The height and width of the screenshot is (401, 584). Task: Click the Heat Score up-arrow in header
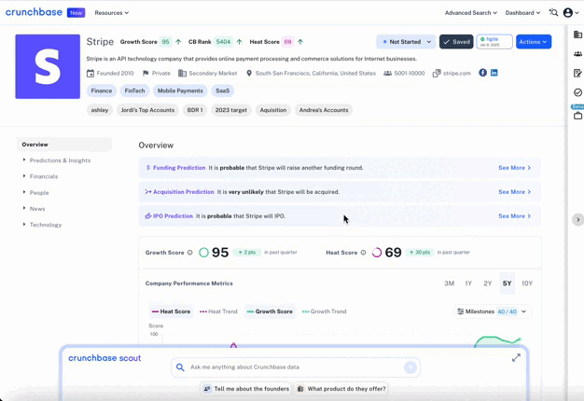tap(300, 42)
